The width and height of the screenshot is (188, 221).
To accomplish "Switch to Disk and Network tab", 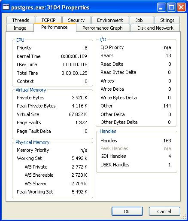I will tap(155, 28).
